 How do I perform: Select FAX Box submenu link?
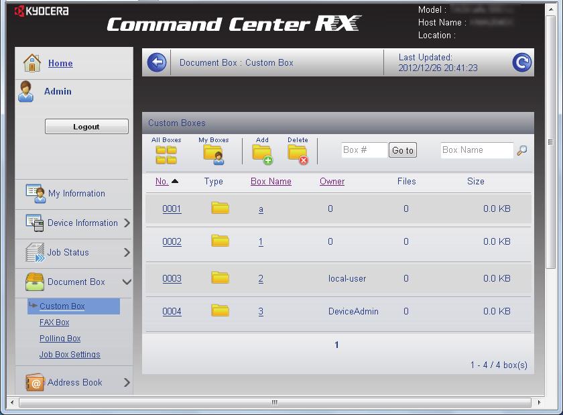point(54,322)
